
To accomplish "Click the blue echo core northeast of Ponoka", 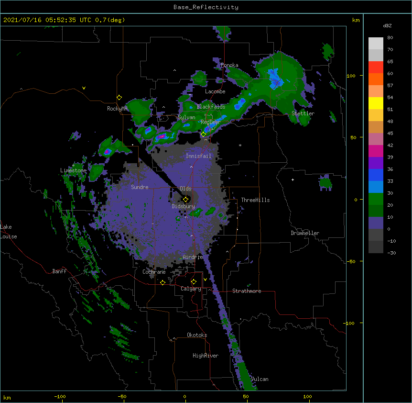I will [274, 78].
